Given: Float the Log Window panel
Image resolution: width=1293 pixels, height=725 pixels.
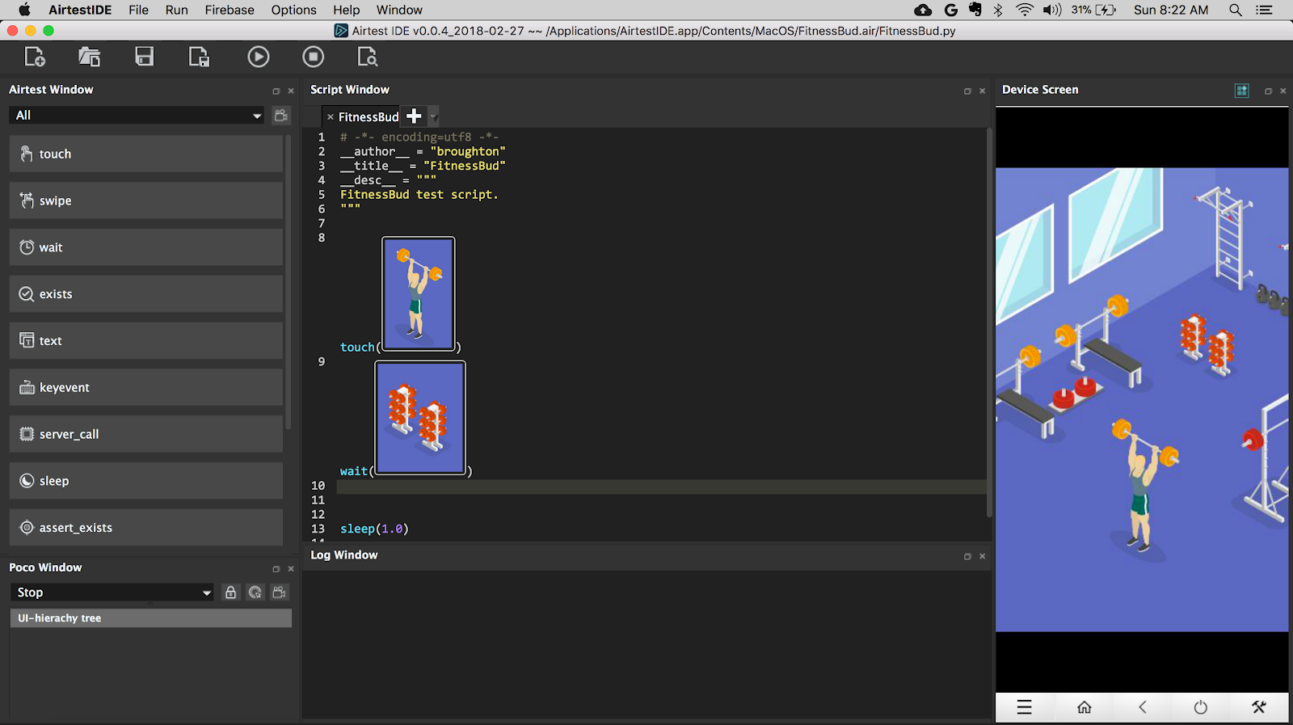Looking at the screenshot, I should coord(967,557).
